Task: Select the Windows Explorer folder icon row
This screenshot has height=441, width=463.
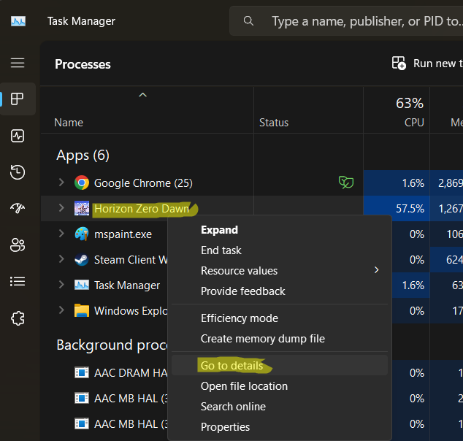Action: coord(82,311)
